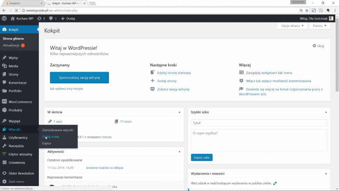
Task: Open Jesienne nowości w sklepie post
Action: pyautogui.click(x=104, y=168)
